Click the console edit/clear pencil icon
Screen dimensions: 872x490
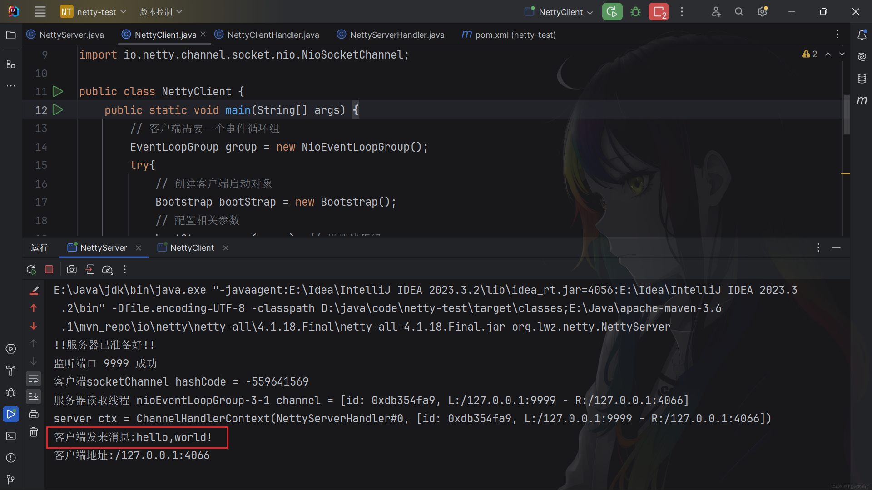click(x=34, y=290)
